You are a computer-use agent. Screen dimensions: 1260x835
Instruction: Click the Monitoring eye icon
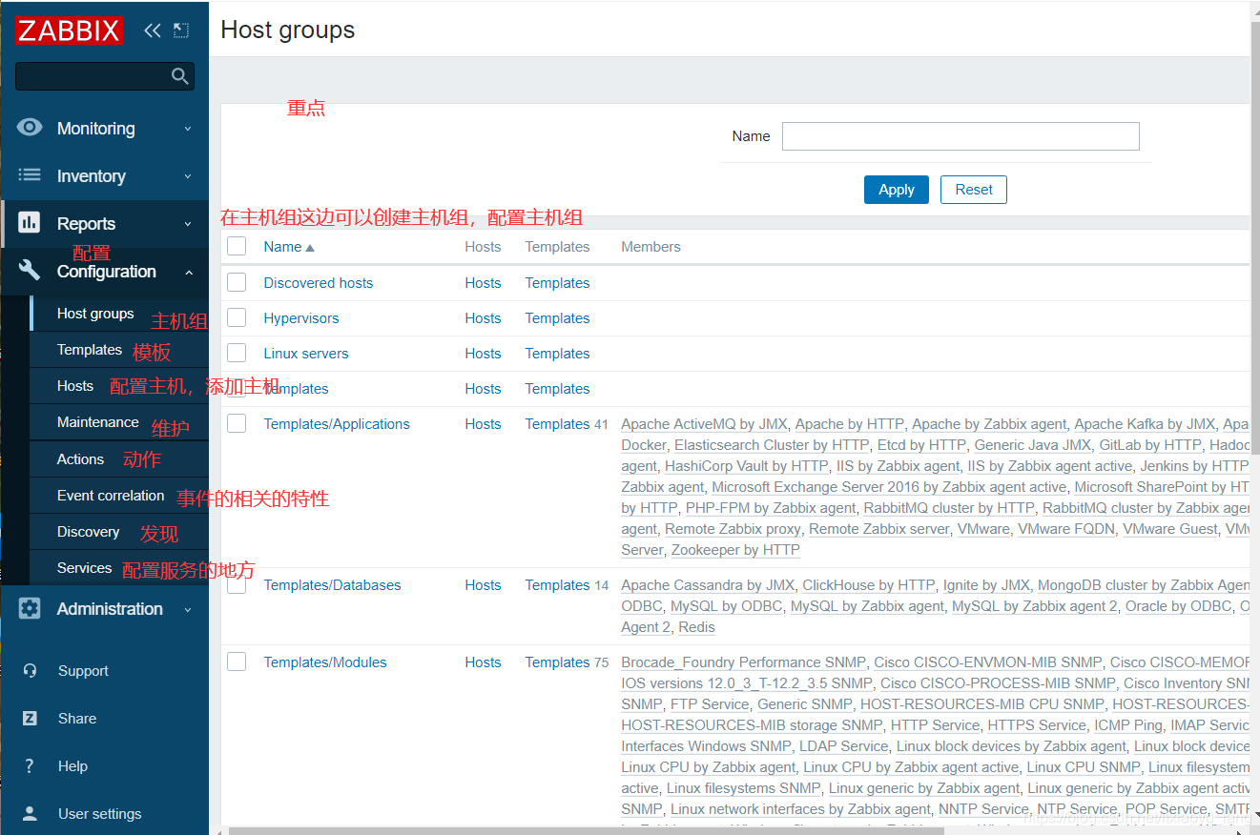(x=30, y=128)
